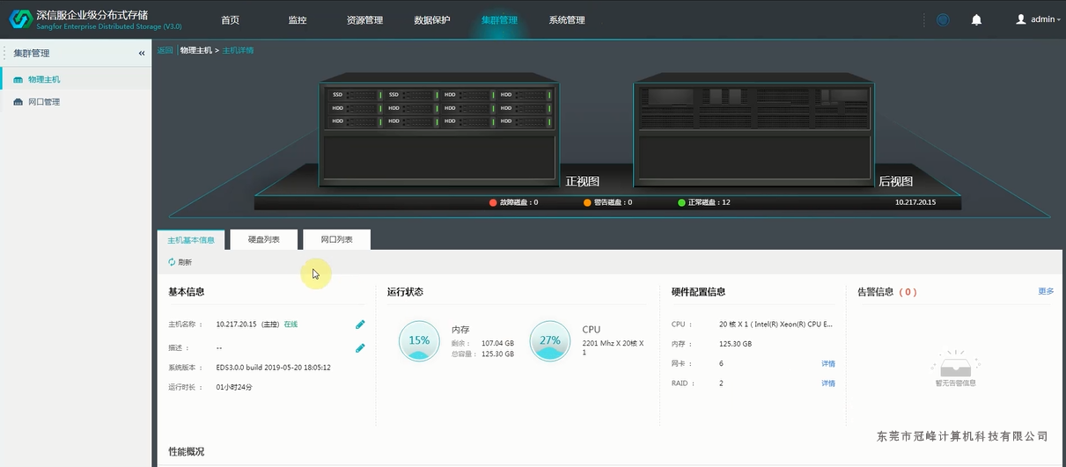Select 物理主机 in the sidebar

44,80
